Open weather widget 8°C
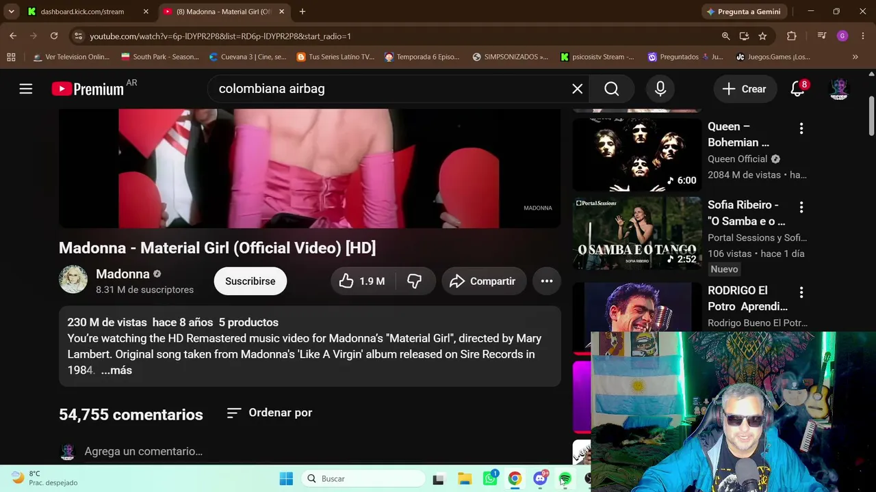This screenshot has height=492, width=876. [45, 478]
